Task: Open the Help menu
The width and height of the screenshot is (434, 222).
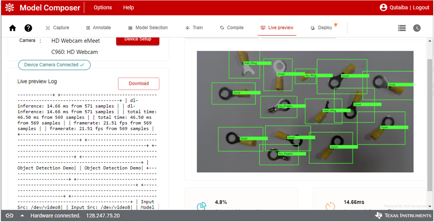Action: point(128,8)
